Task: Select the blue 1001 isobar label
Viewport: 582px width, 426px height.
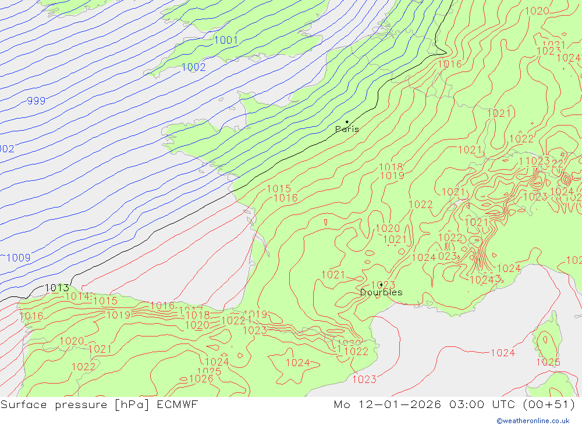Action: point(226,40)
